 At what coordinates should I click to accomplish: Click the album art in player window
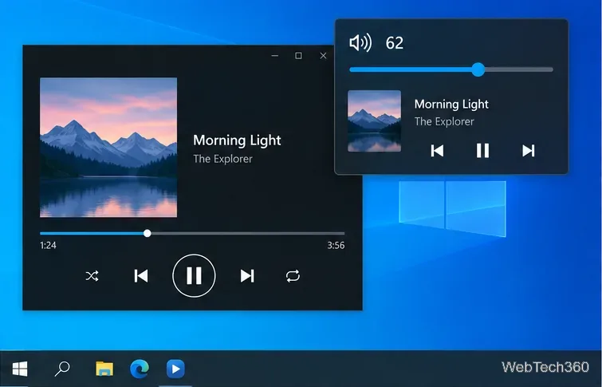[108, 148]
